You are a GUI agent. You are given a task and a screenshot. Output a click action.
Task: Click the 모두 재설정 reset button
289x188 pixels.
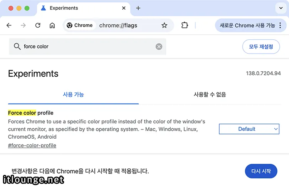[261, 47]
